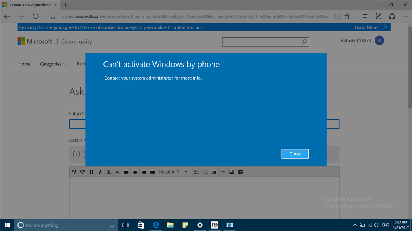Open Reading view icon
412x231 pixels.
point(338,16)
